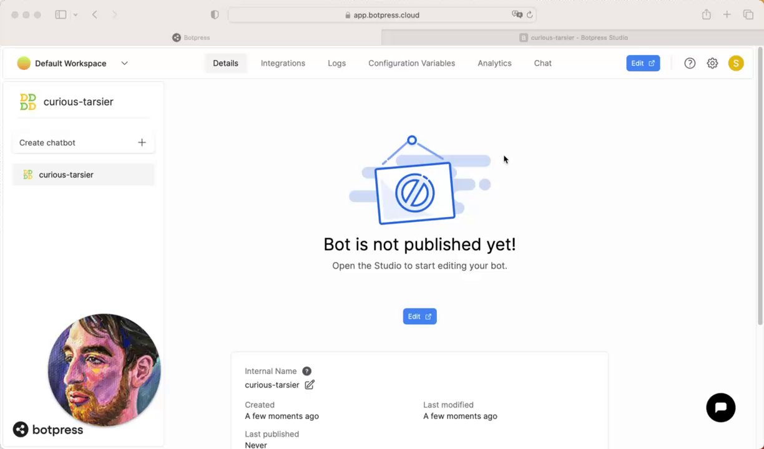Select the Details tab
Image resolution: width=764 pixels, height=449 pixels.
pyautogui.click(x=225, y=63)
